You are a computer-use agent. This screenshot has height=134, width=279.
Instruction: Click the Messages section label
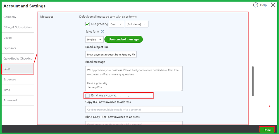coord(47,17)
